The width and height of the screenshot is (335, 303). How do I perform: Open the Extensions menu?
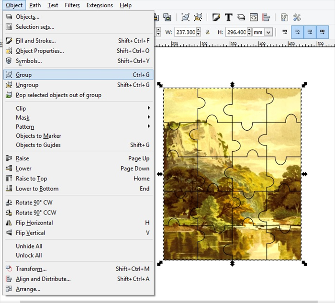(100, 5)
